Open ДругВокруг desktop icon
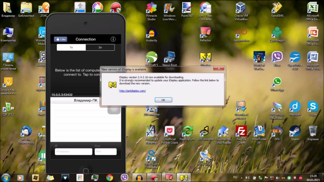Viewport: 324px width, 182px height. click(x=277, y=35)
